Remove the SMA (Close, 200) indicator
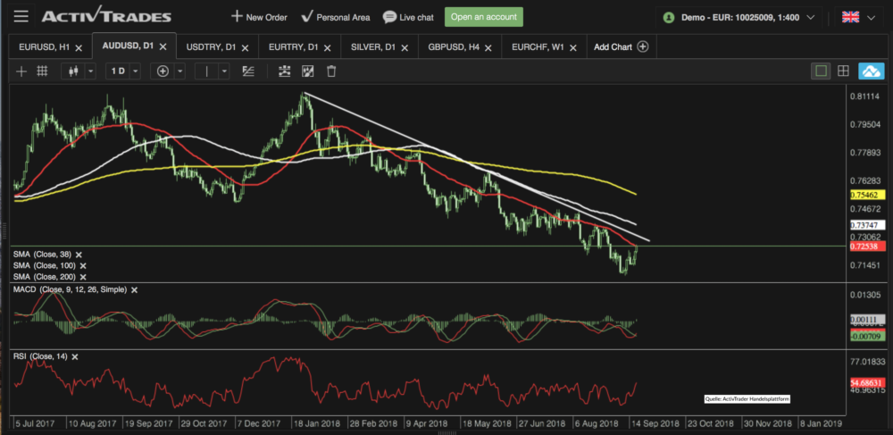This screenshot has height=435, width=893. point(83,277)
